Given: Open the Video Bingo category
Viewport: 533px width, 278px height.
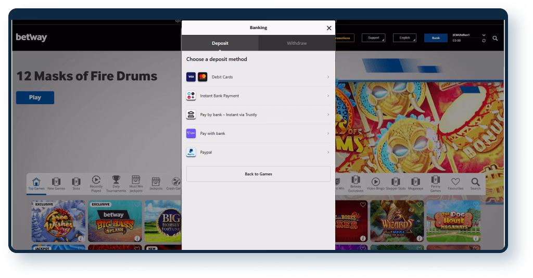Looking at the screenshot, I should coord(375,183).
